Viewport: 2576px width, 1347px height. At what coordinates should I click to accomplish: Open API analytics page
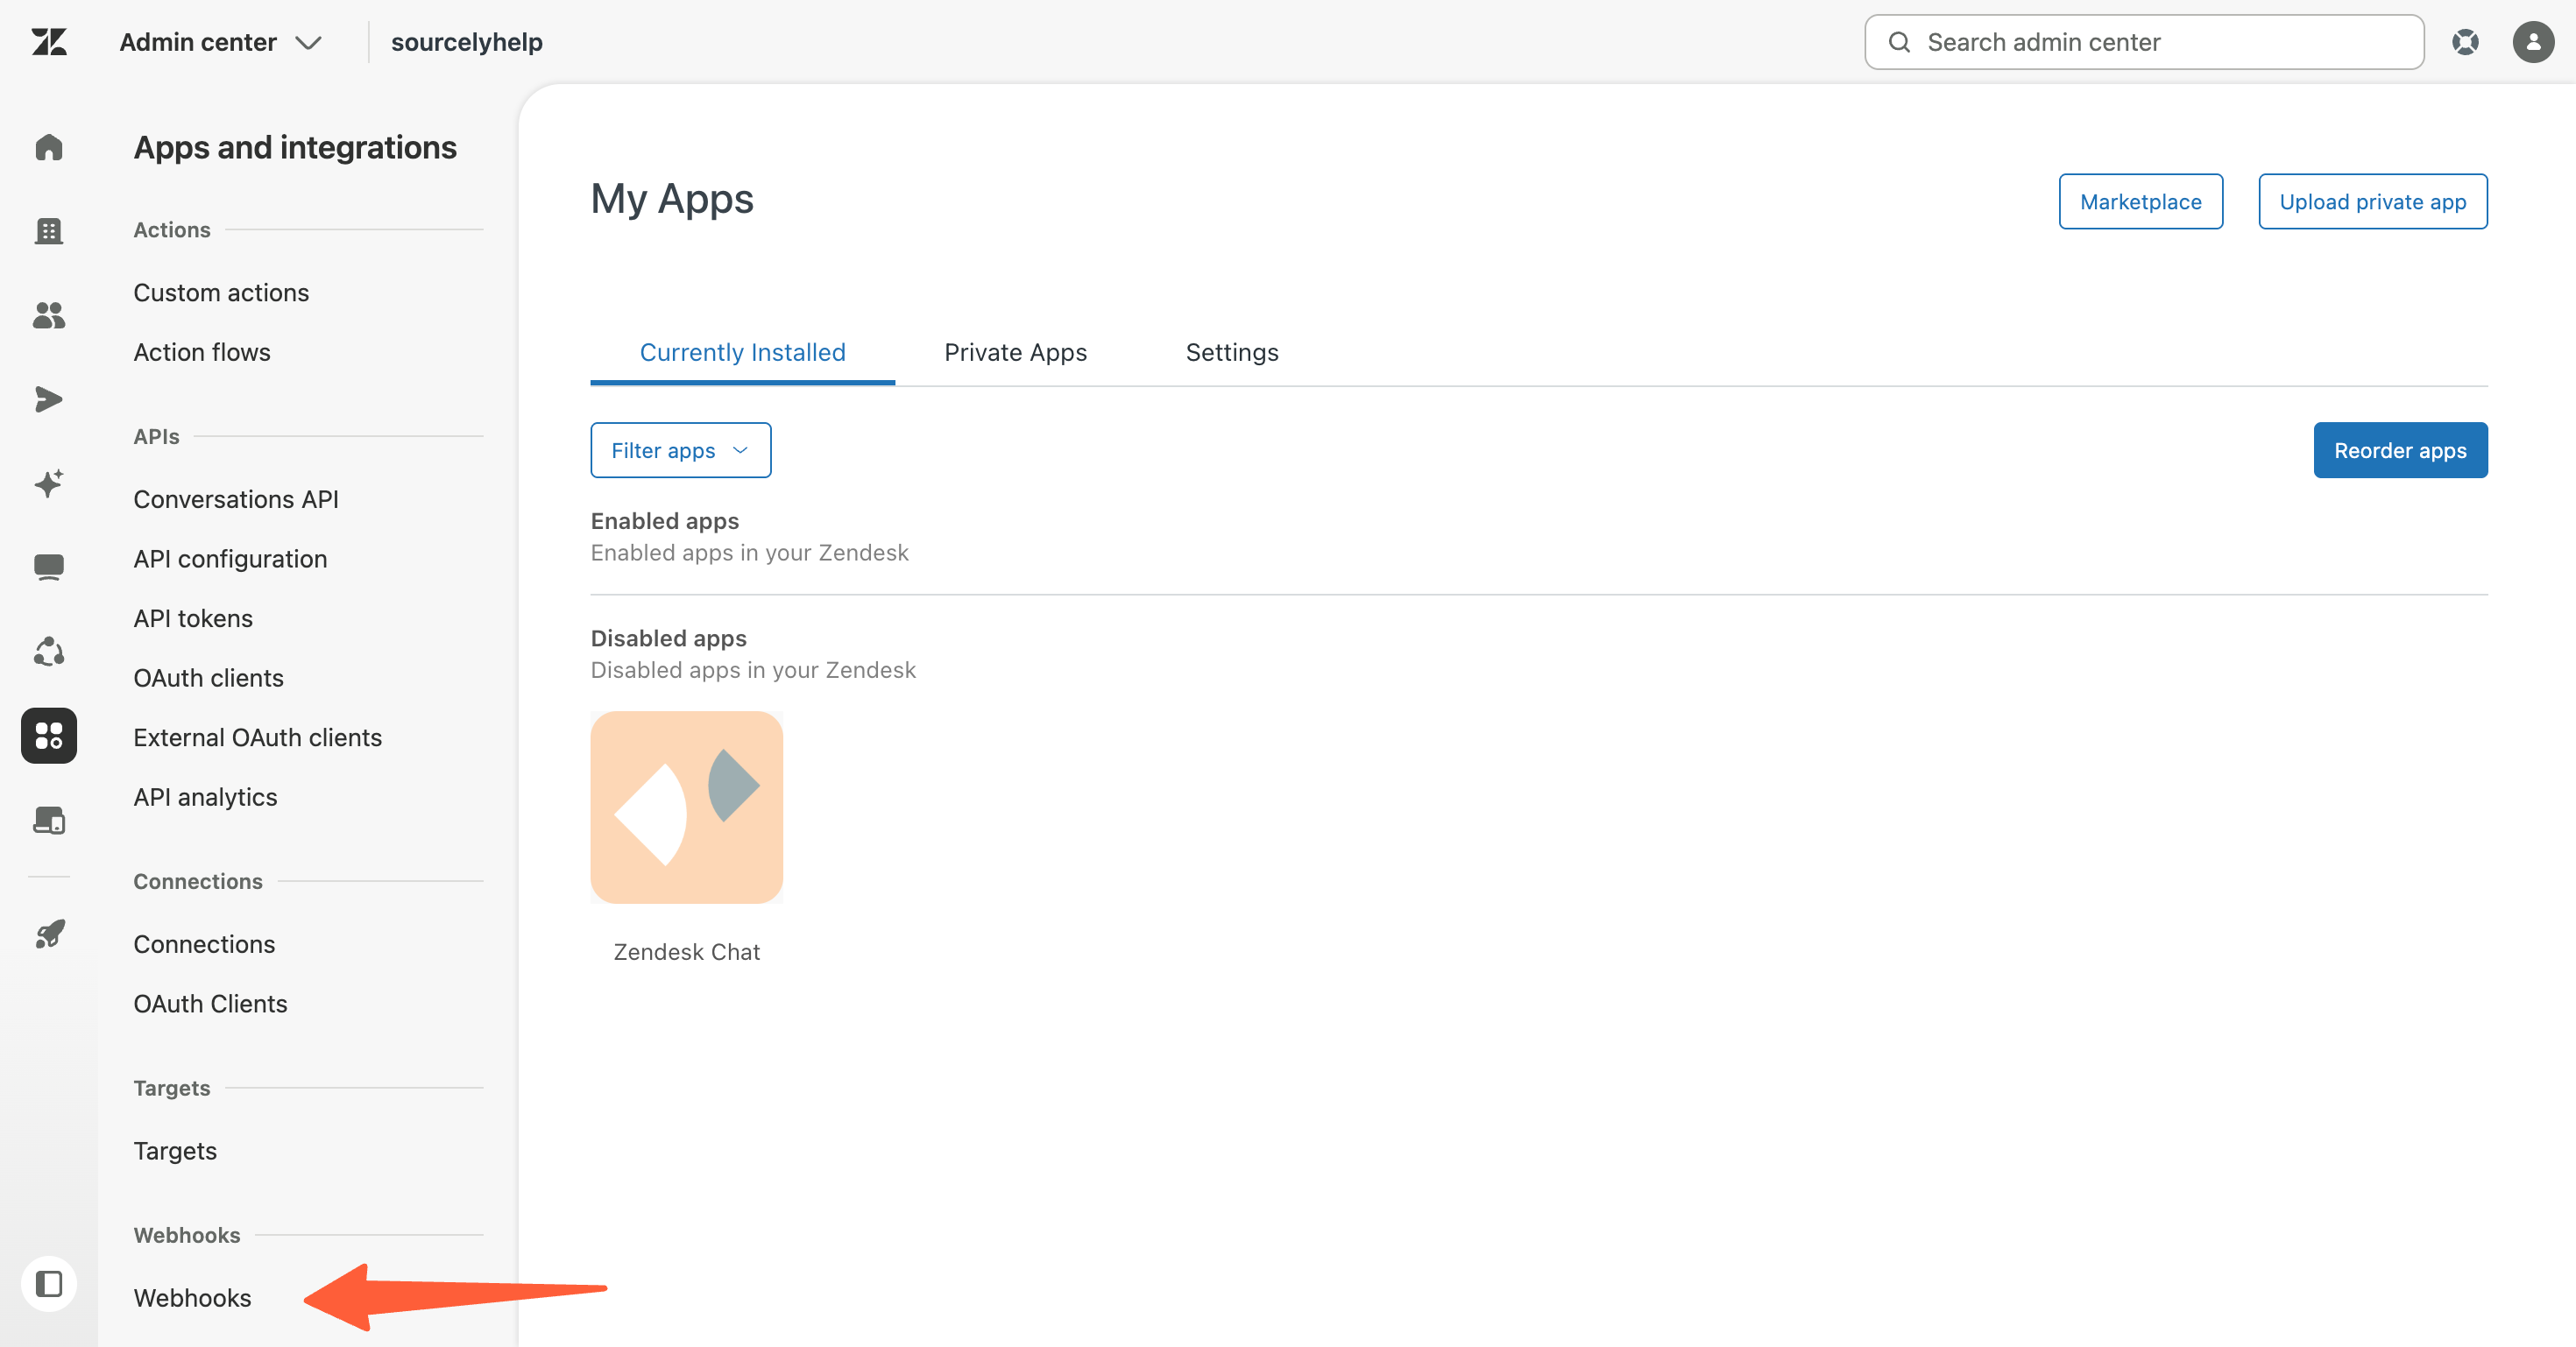coord(205,797)
